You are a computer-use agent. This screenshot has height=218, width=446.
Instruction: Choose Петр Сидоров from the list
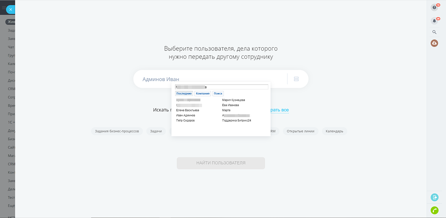coord(185,120)
